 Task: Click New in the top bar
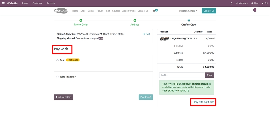(255, 3)
